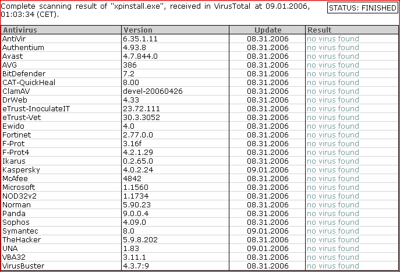
Task: Select the Sophos antivirus name
Action: [x=16, y=222]
